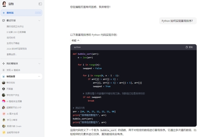Screen dimensions: 206x137
Task: Click the python language label
Action: coord(77,47)
